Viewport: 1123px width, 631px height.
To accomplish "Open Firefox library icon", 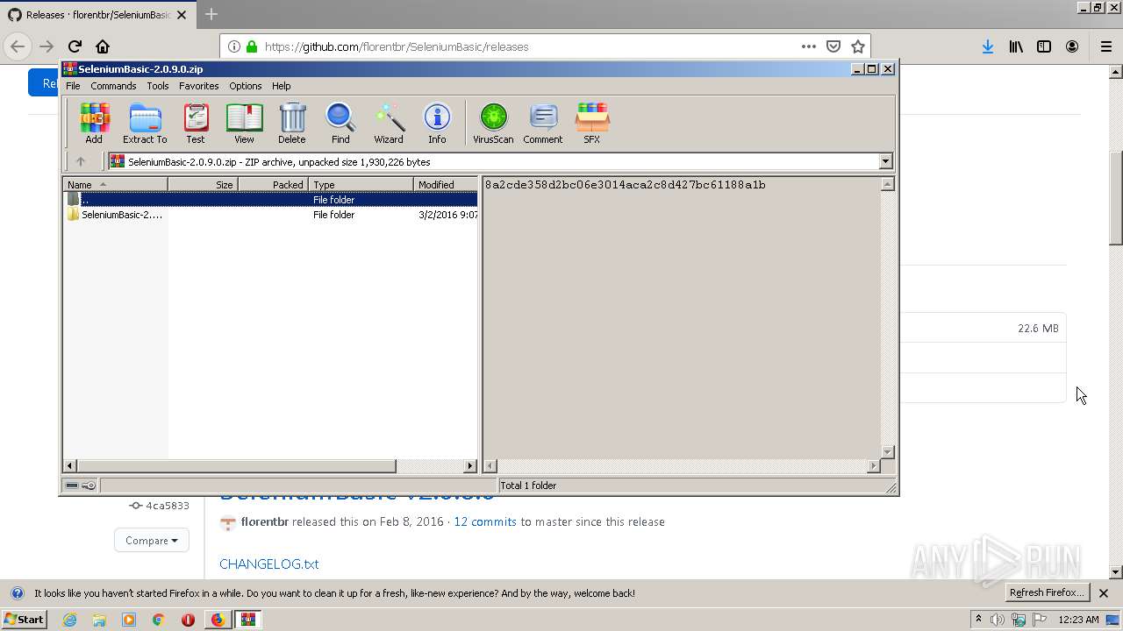I will tap(1016, 46).
